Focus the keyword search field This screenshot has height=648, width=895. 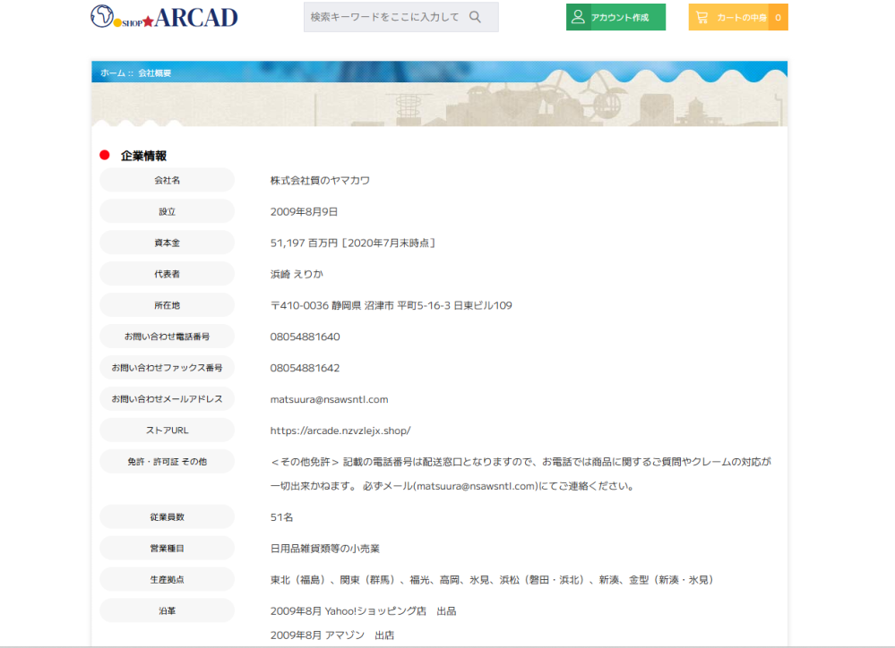[x=400, y=17]
